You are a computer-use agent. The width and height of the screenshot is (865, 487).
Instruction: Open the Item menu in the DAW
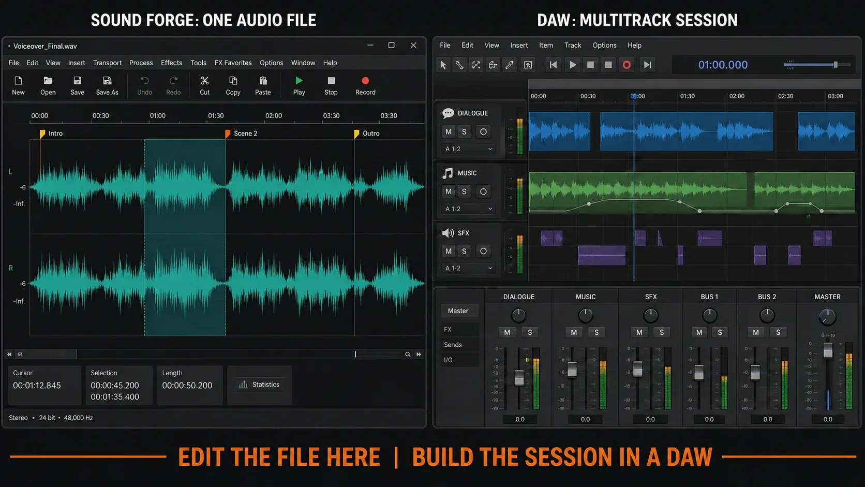pos(546,45)
